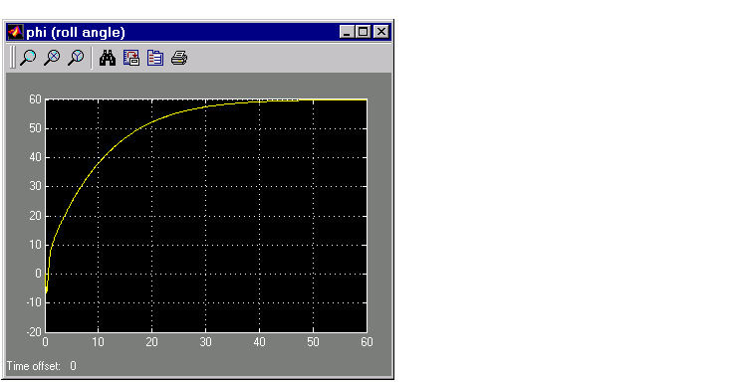Maximize the phi (roll angle) window
The height and width of the screenshot is (382, 747).
click(363, 32)
